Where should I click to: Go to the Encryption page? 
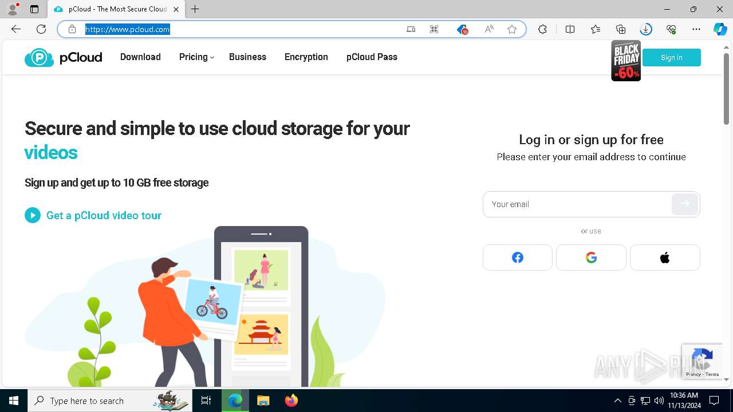(306, 57)
